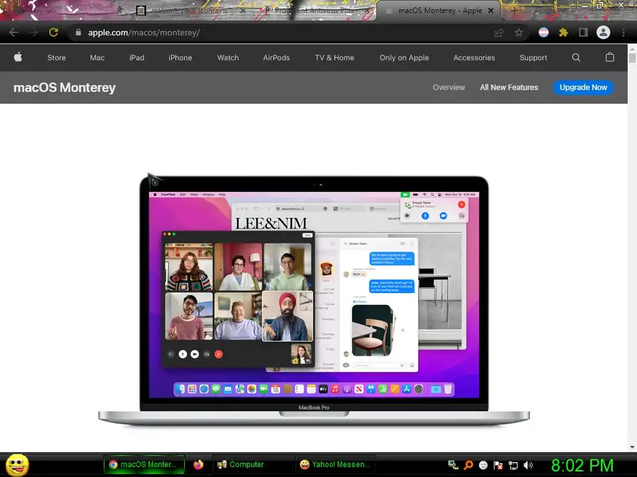This screenshot has width=637, height=477.
Task: Go to the Mac section
Action: (97, 58)
